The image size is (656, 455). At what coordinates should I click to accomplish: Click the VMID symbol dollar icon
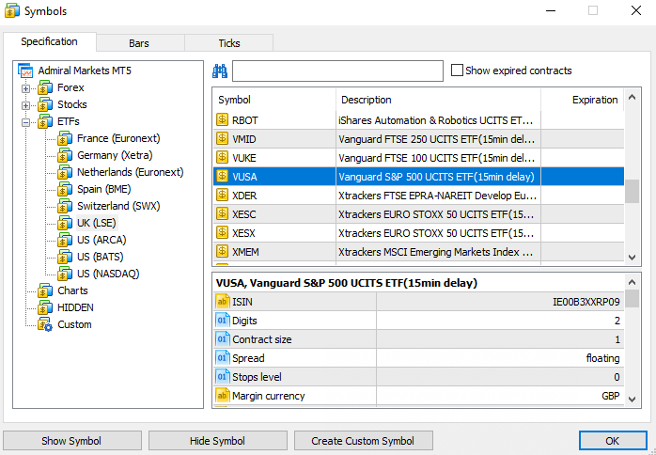point(222,139)
